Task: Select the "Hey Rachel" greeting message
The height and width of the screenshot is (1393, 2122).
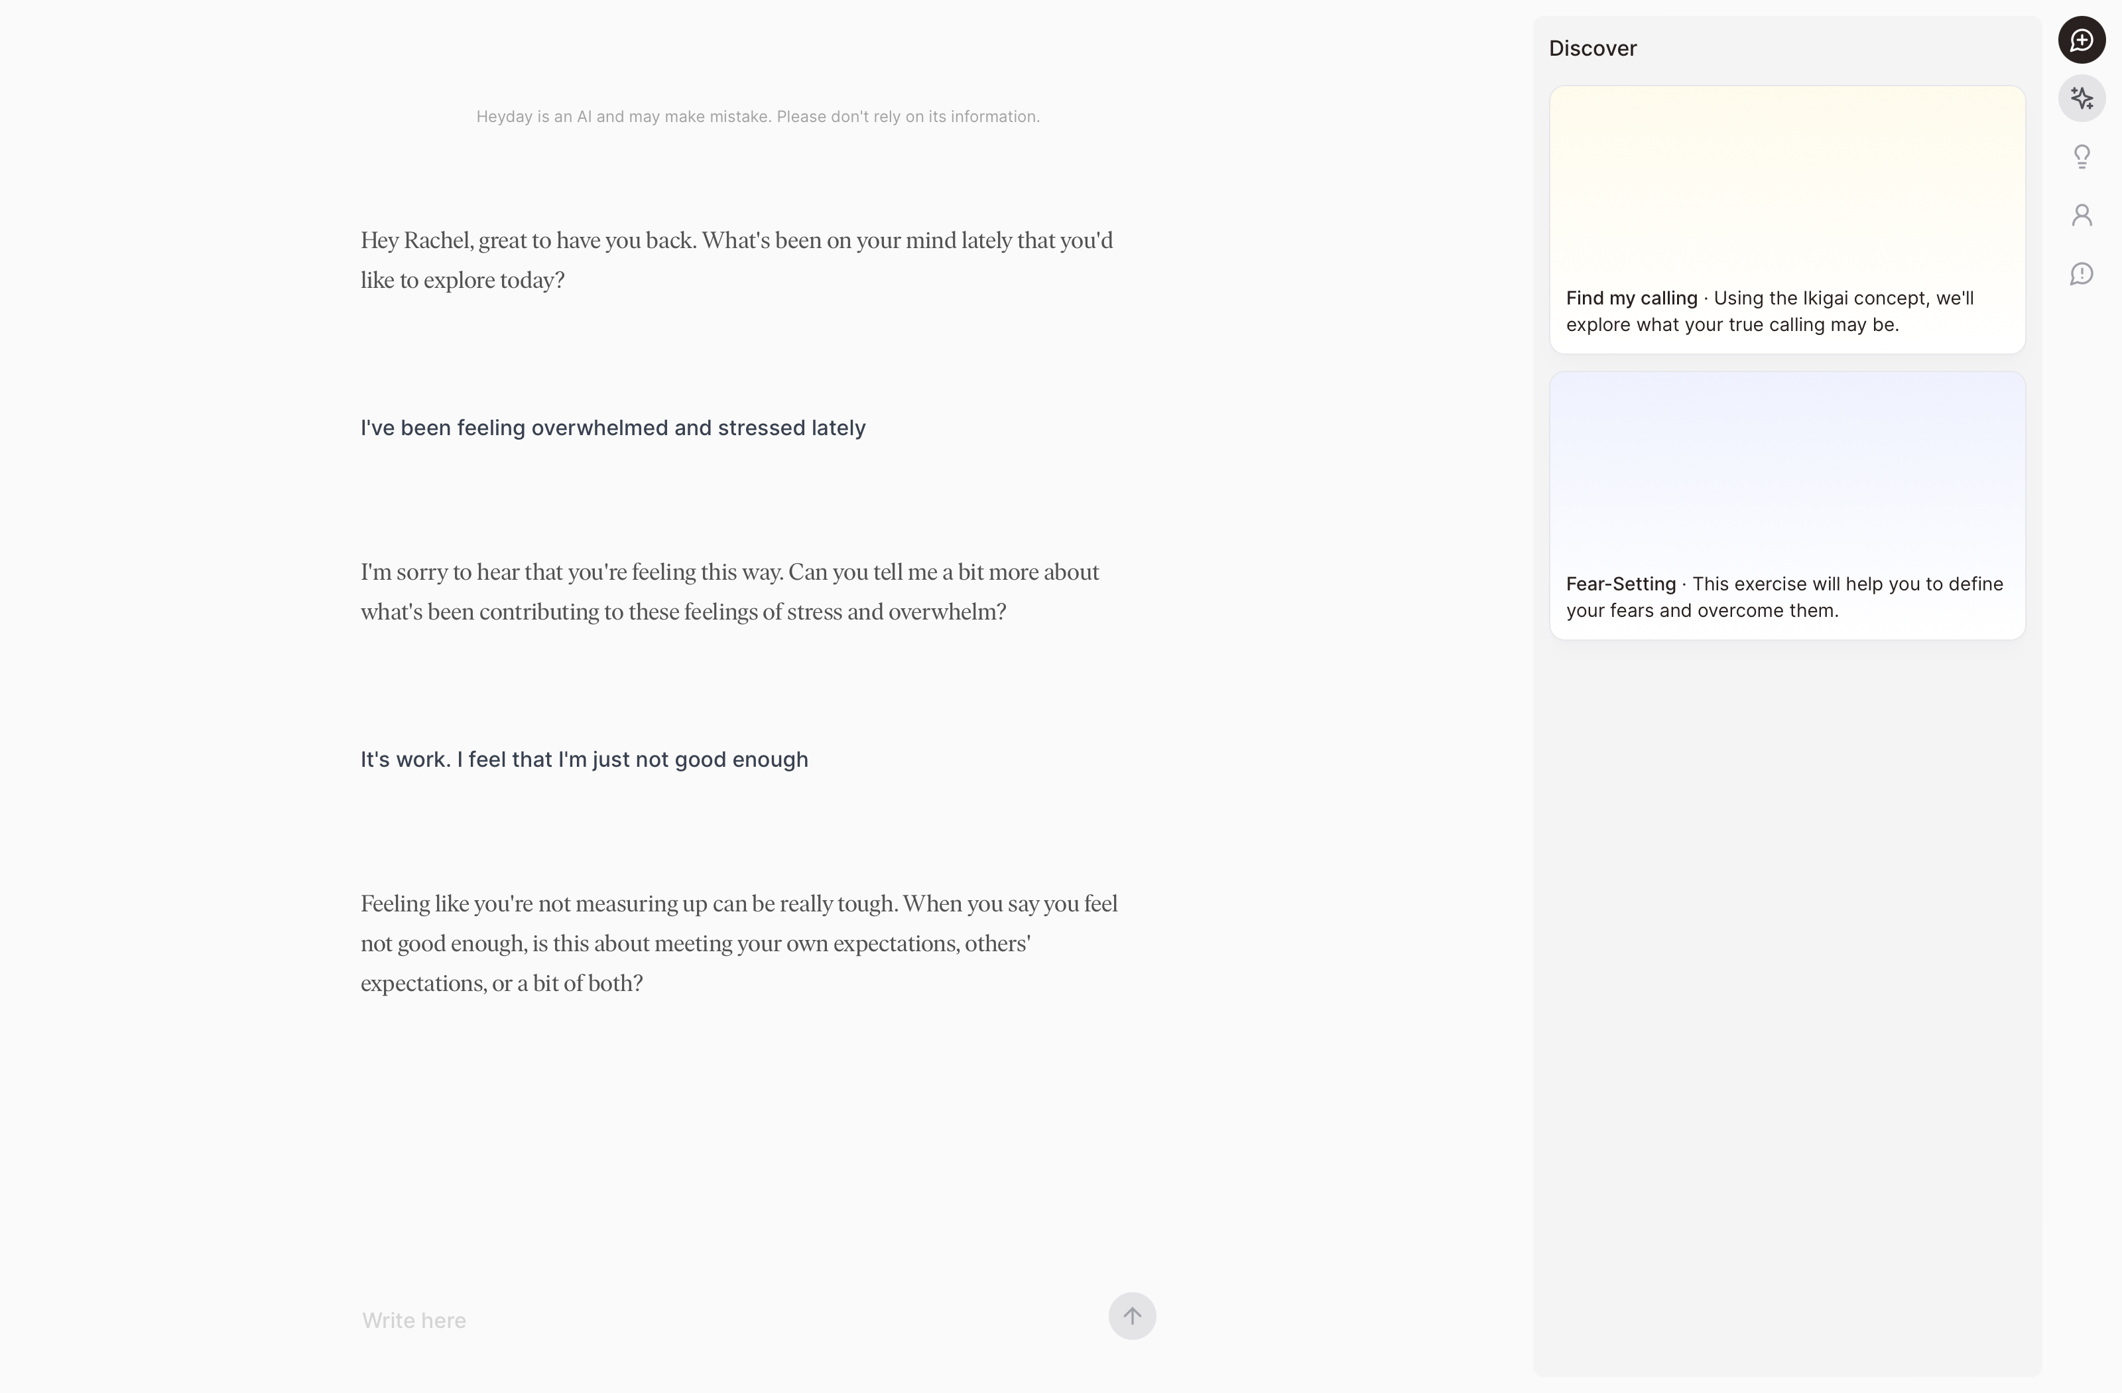Action: pos(737,261)
